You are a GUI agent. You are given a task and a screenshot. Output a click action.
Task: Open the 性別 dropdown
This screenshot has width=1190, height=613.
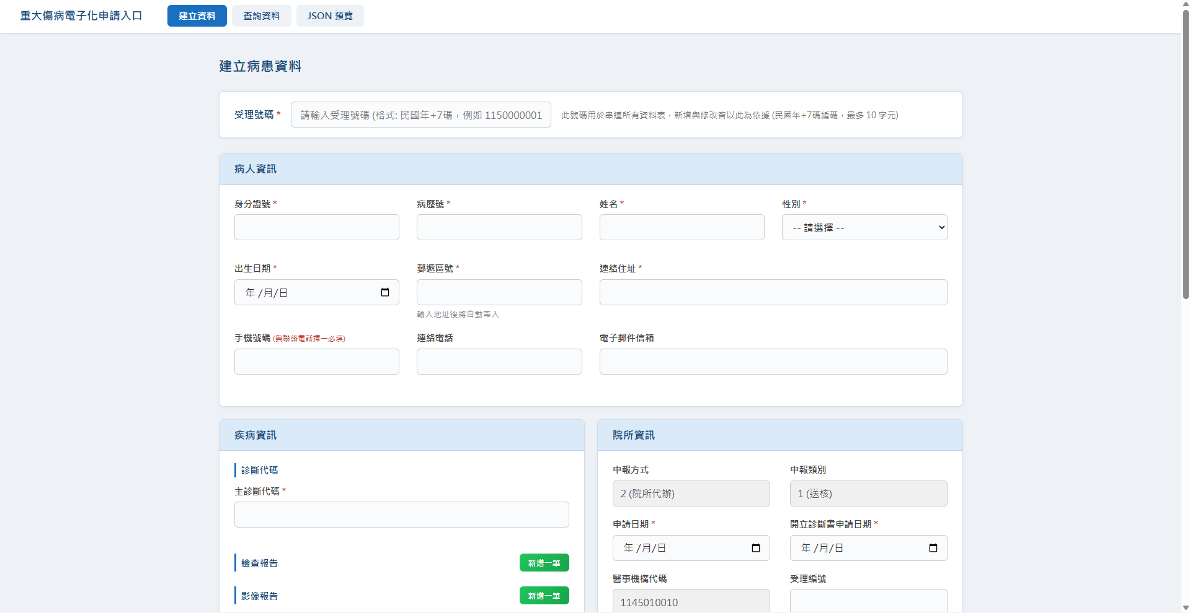coord(864,227)
